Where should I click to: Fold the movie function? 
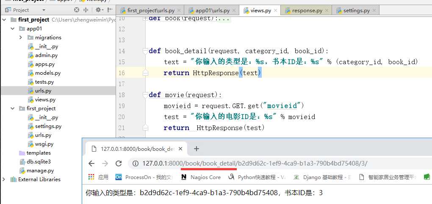(x=145, y=95)
